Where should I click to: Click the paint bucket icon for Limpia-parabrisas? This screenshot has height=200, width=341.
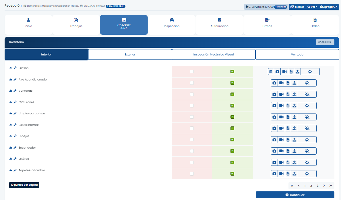pyautogui.click(x=307, y=117)
